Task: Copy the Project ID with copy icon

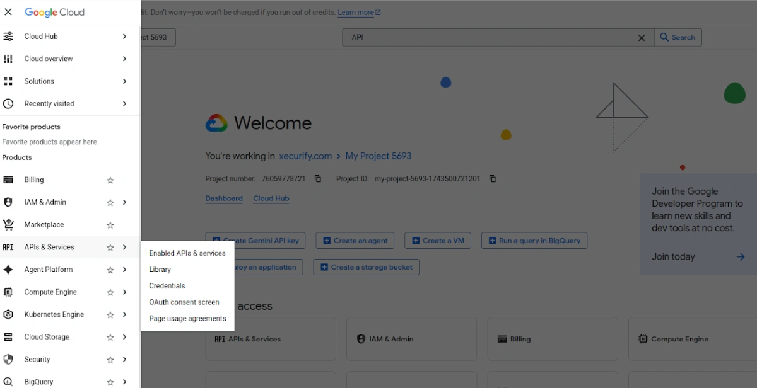Action: pos(493,179)
